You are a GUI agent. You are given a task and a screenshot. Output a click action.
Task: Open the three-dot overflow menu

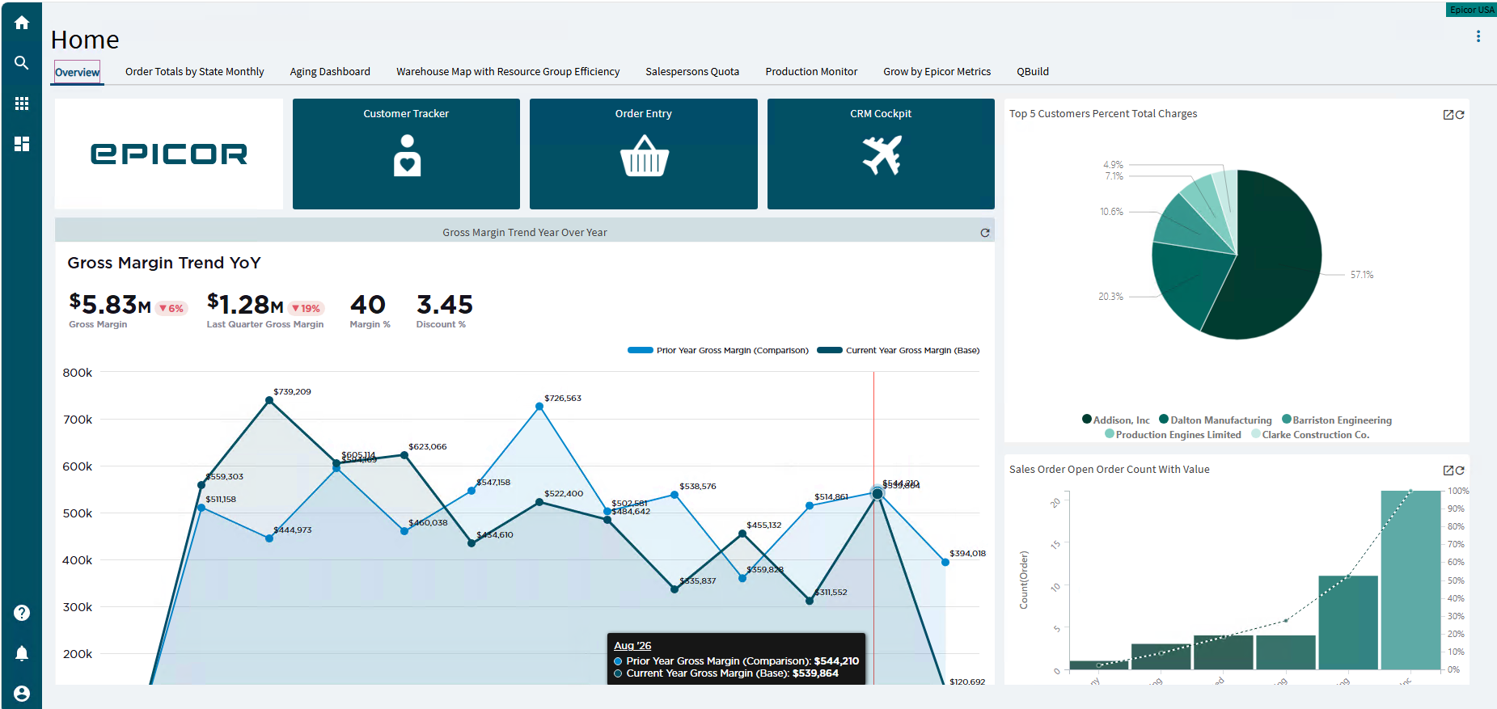click(1478, 36)
